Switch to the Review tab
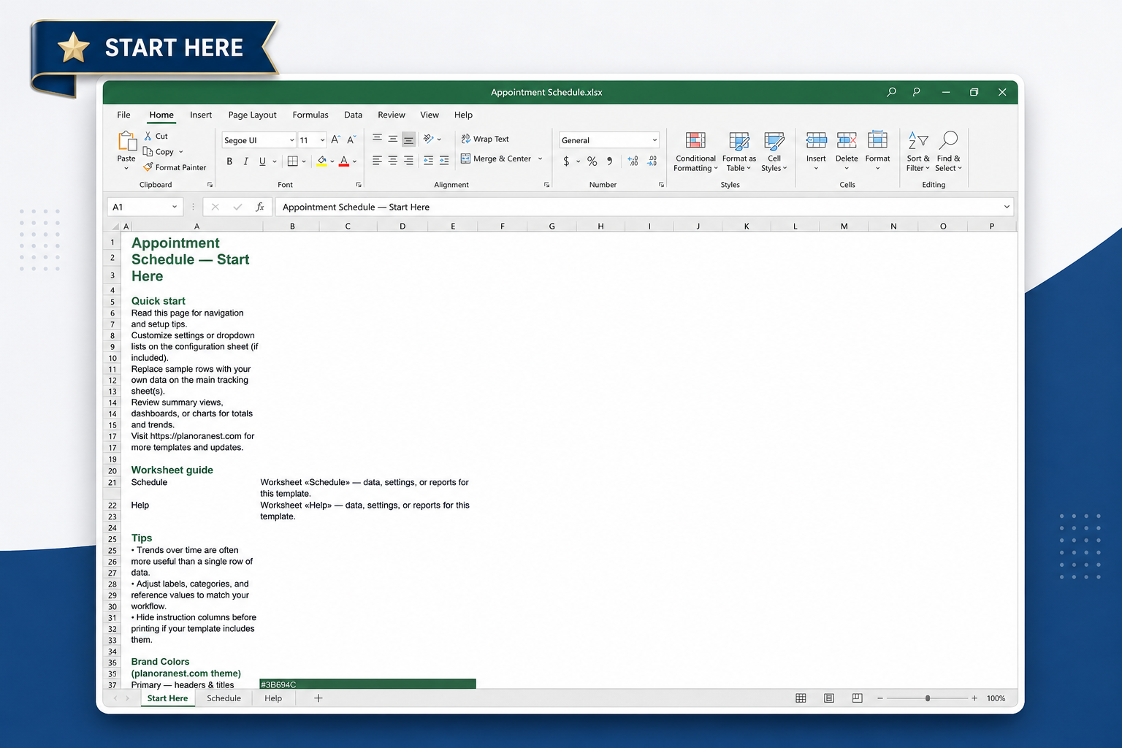Image resolution: width=1122 pixels, height=748 pixels. pyautogui.click(x=392, y=115)
